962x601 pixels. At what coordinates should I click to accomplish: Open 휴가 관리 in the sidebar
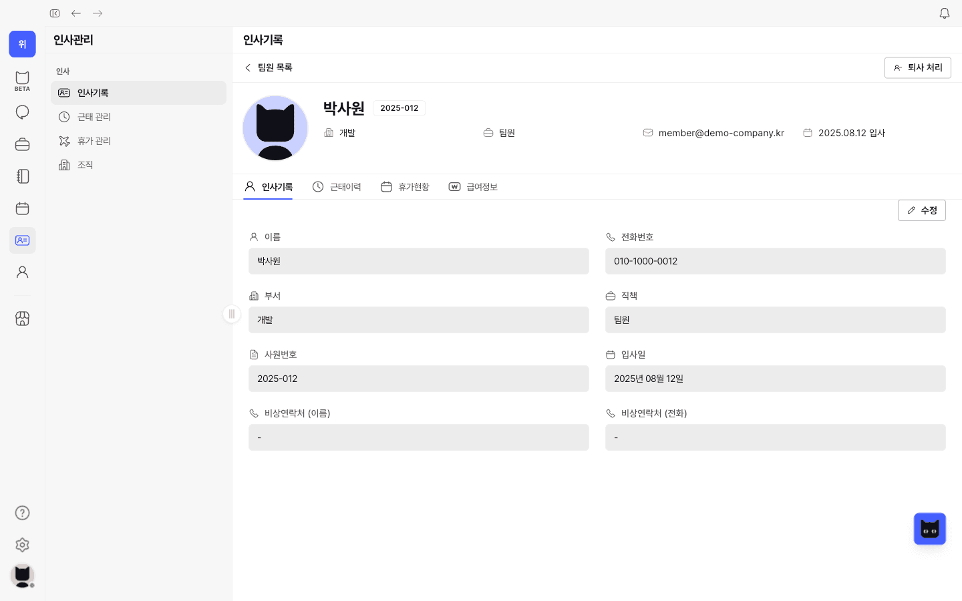(x=138, y=141)
